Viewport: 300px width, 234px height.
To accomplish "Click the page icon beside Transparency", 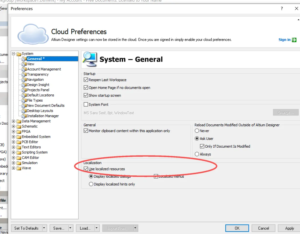I will pos(24,75).
